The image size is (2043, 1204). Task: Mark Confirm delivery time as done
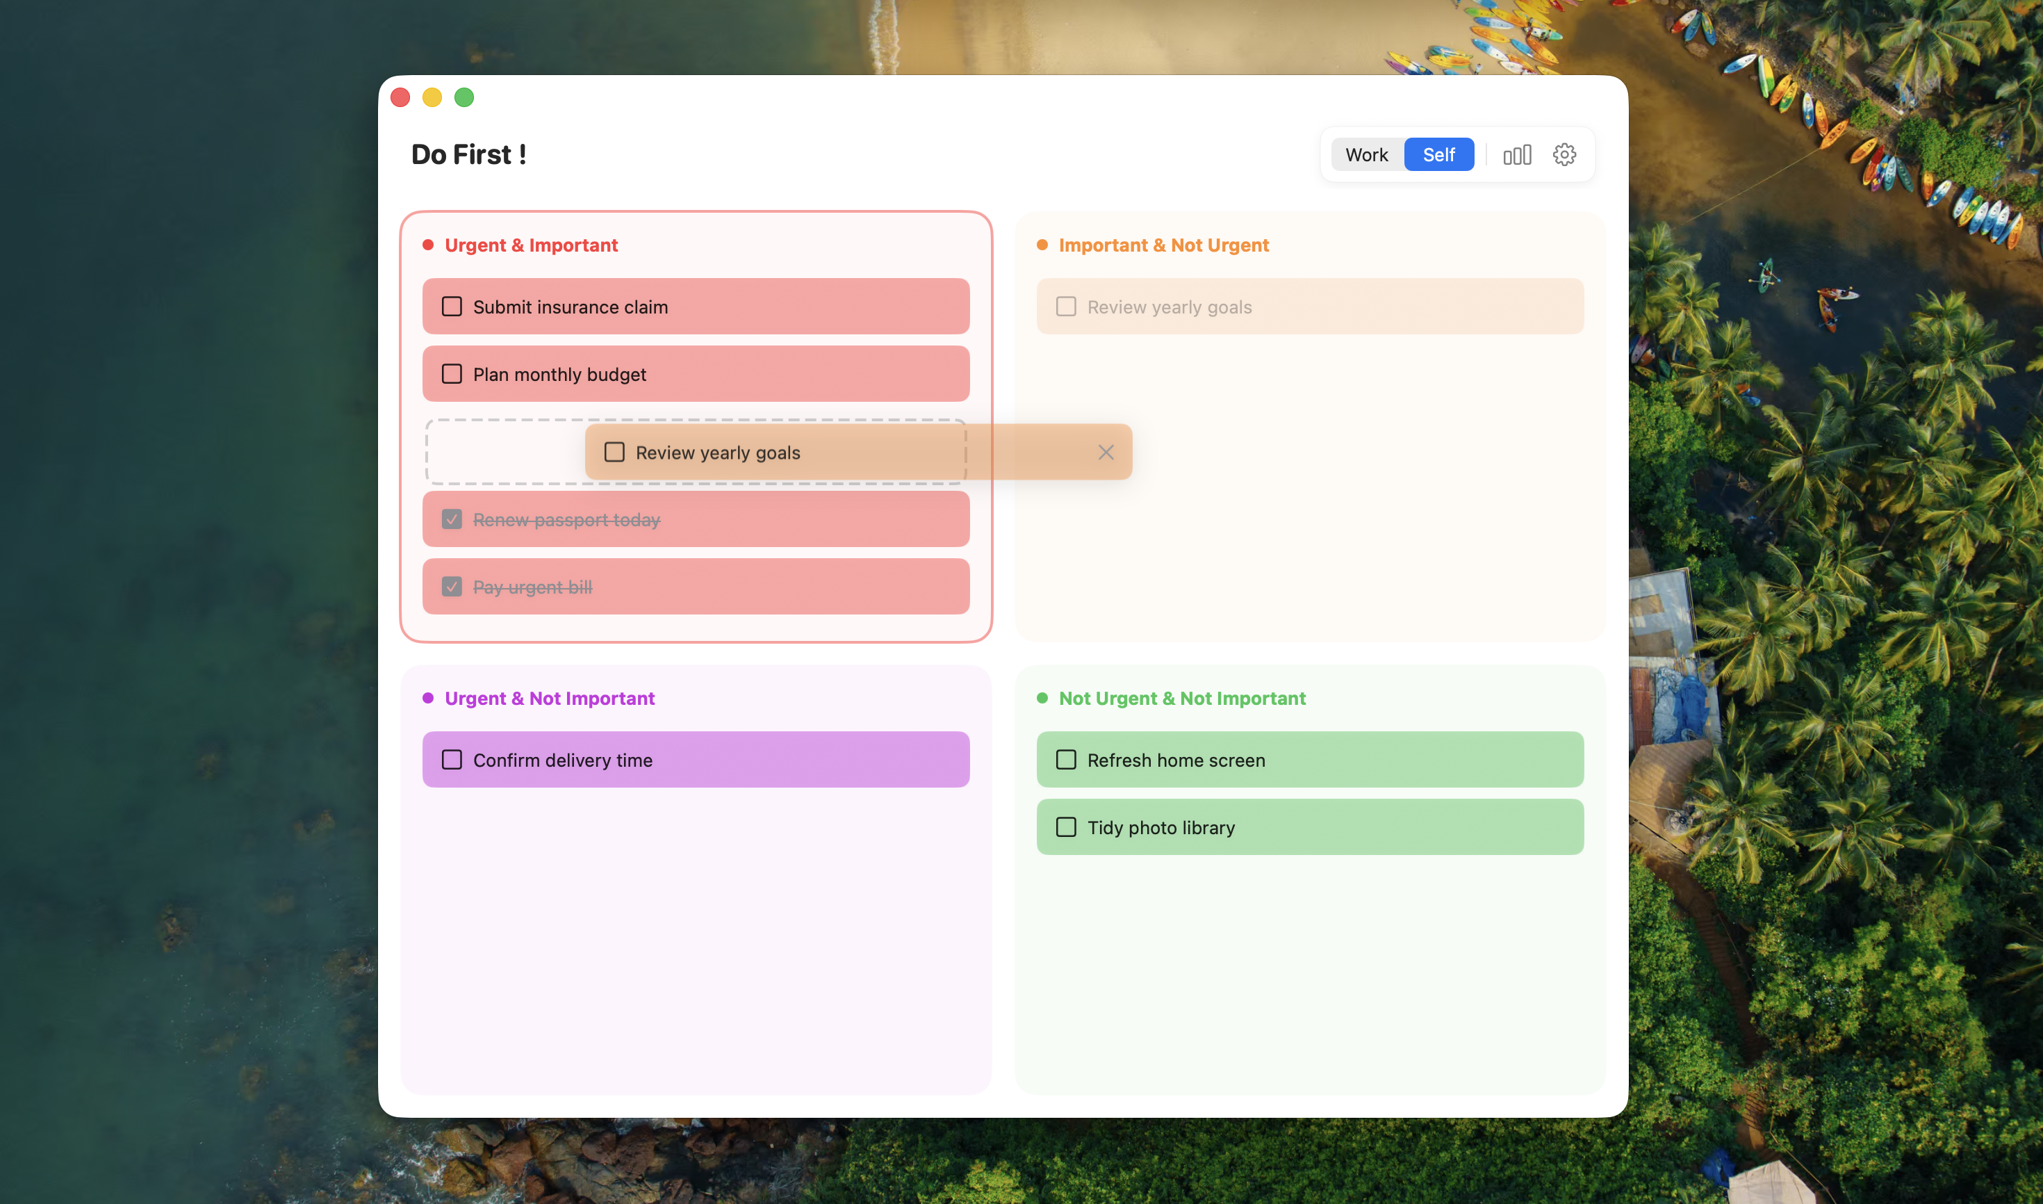(452, 758)
